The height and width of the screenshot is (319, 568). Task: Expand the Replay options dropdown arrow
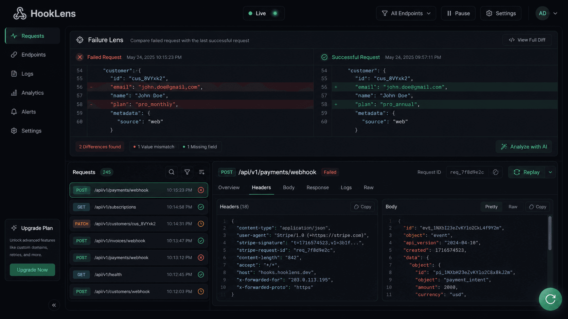coord(550,172)
